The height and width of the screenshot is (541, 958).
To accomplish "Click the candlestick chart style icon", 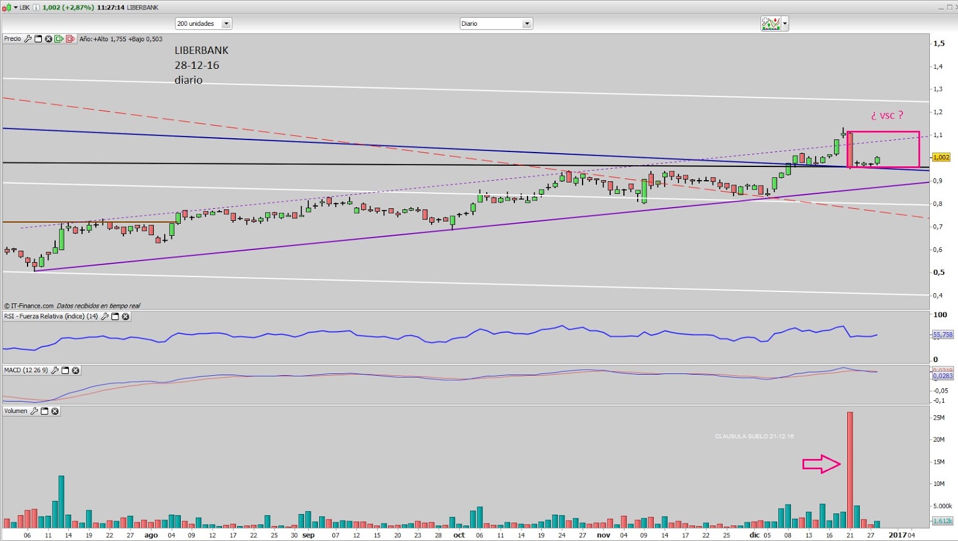I will [x=7, y=8].
